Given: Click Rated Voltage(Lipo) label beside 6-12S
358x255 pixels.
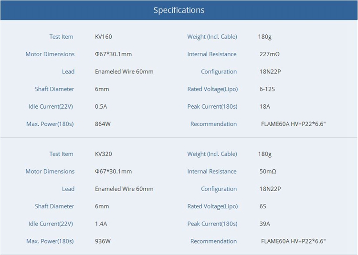Looking at the screenshot, I should [212, 89].
